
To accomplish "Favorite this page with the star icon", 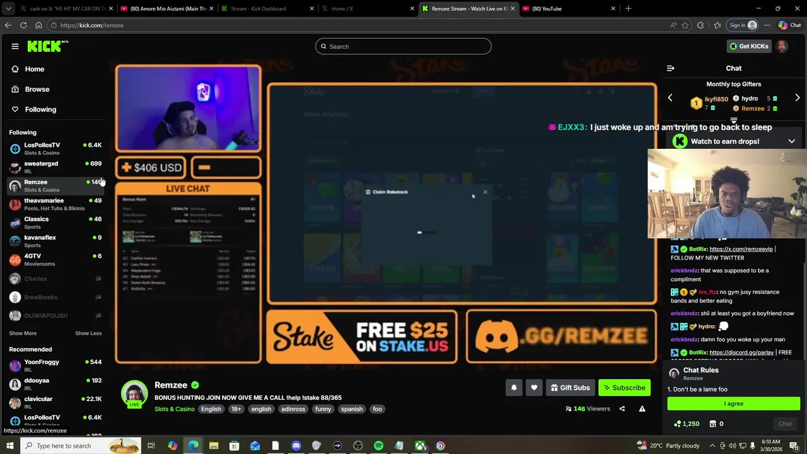I will 685,25.
